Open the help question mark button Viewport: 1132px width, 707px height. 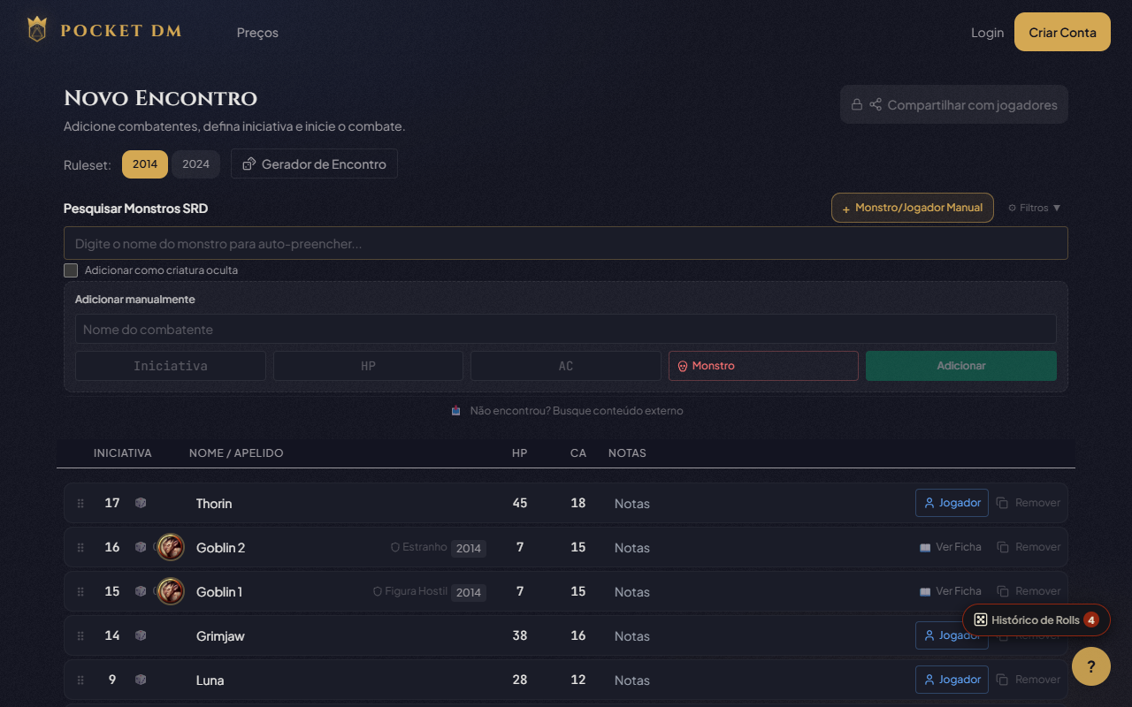click(x=1090, y=666)
